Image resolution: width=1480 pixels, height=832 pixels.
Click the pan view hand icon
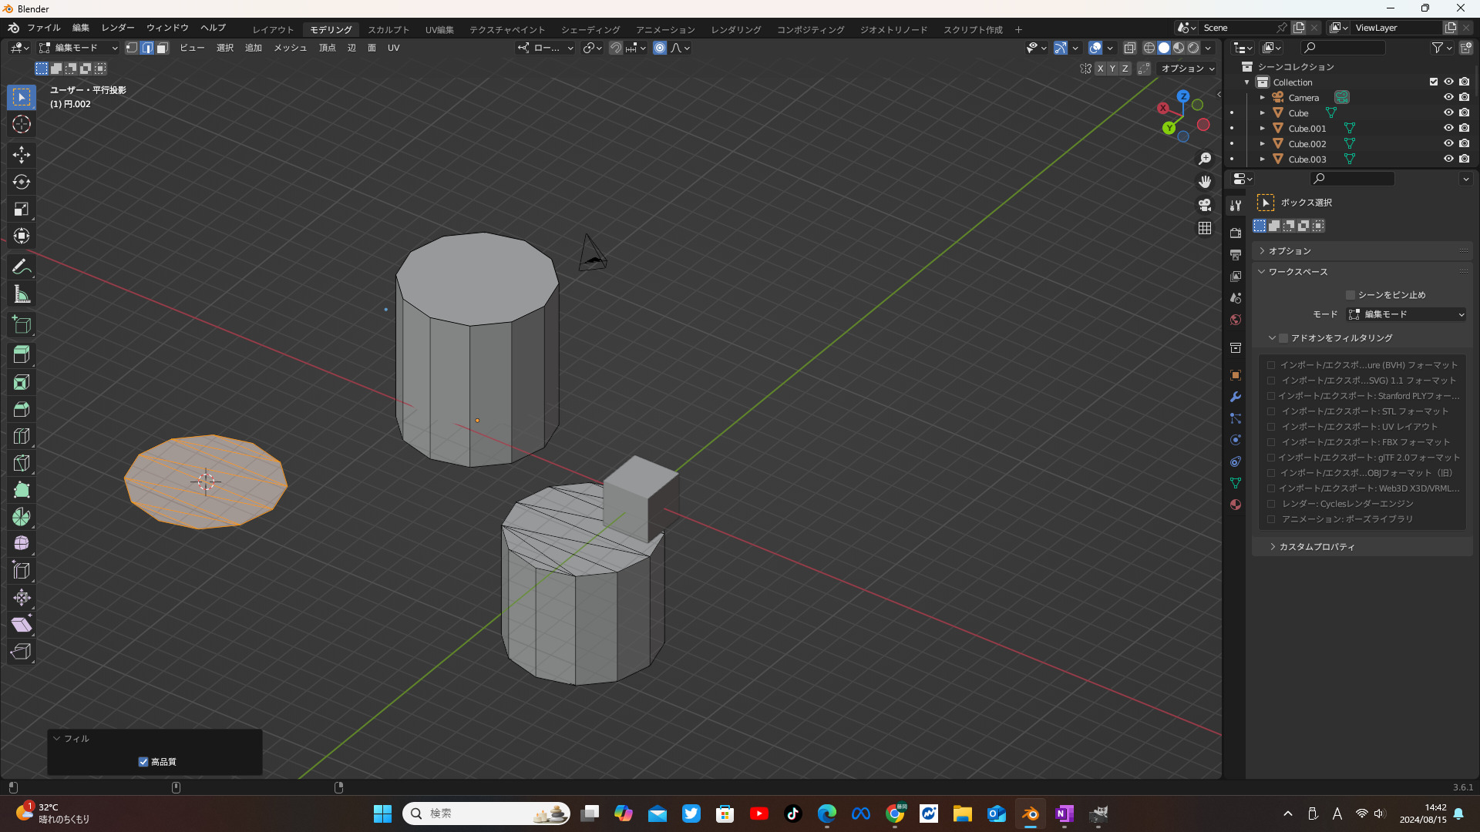tap(1205, 182)
